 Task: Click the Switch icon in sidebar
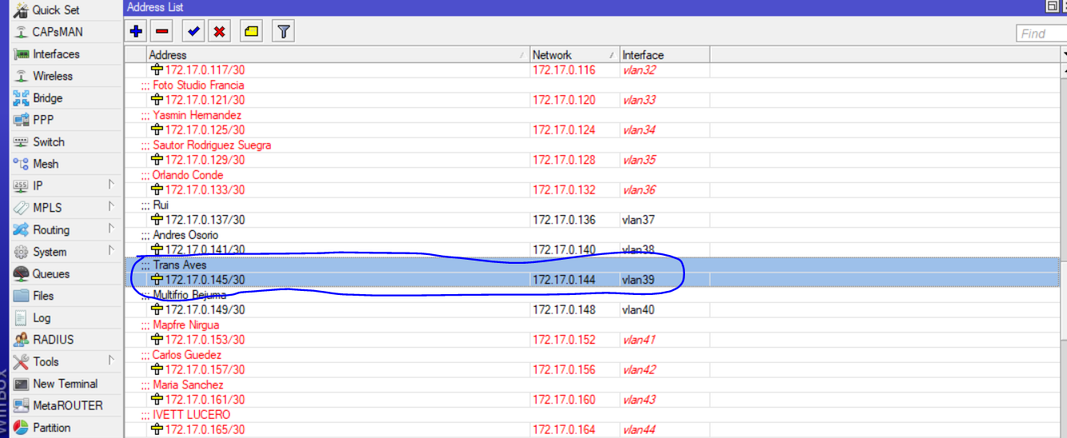tap(21, 141)
